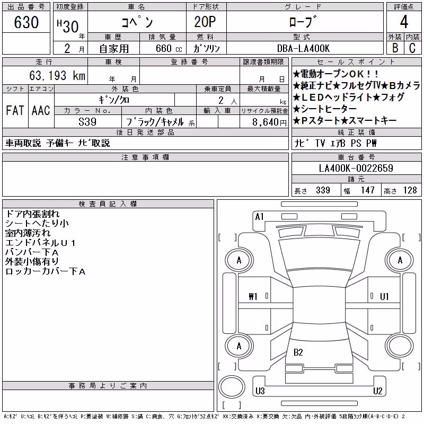
Task: Click shift type FAT
Action: pyautogui.click(x=15, y=110)
